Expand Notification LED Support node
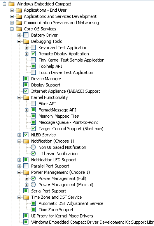 pyautogui.click(x=19, y=160)
